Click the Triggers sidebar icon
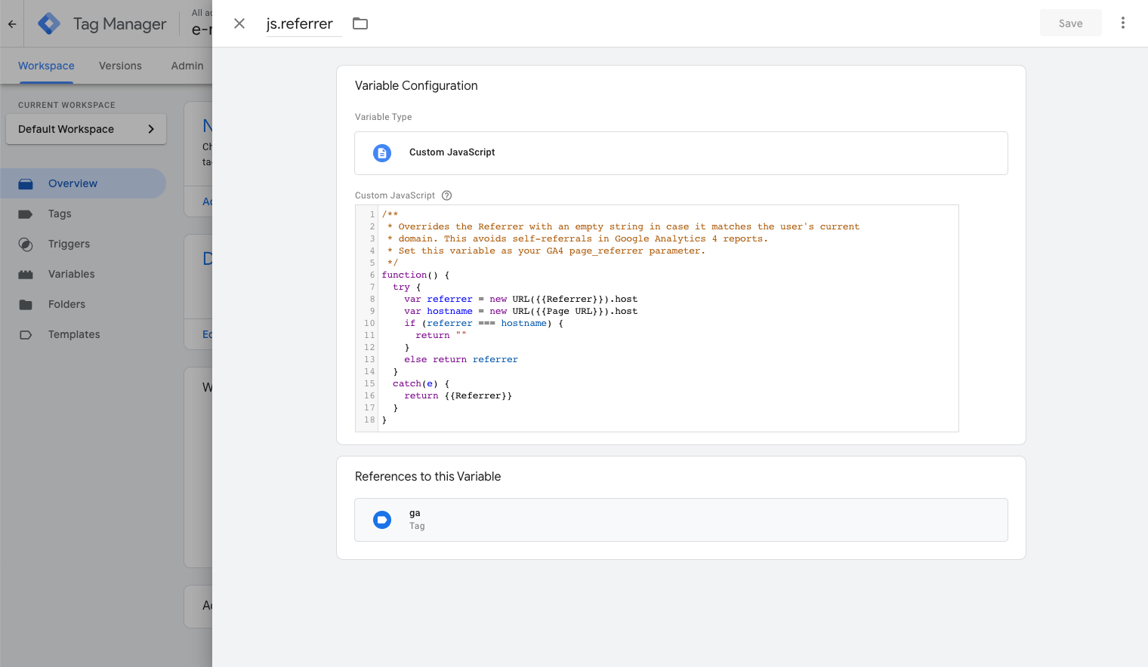 pos(26,244)
